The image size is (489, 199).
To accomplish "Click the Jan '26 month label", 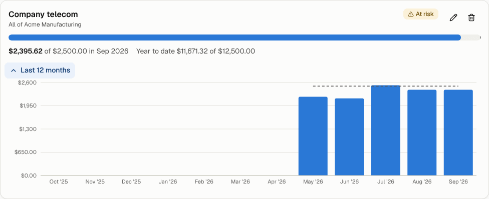I will (168, 182).
